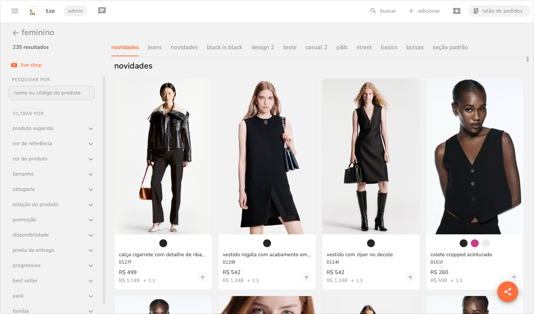Click the t.co logo avatar

click(33, 11)
